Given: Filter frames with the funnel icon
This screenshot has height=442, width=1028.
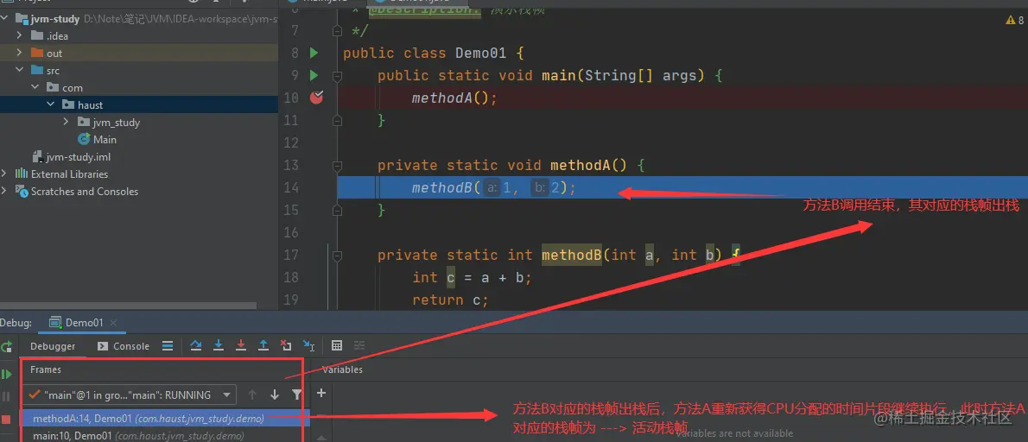Looking at the screenshot, I should tap(297, 395).
